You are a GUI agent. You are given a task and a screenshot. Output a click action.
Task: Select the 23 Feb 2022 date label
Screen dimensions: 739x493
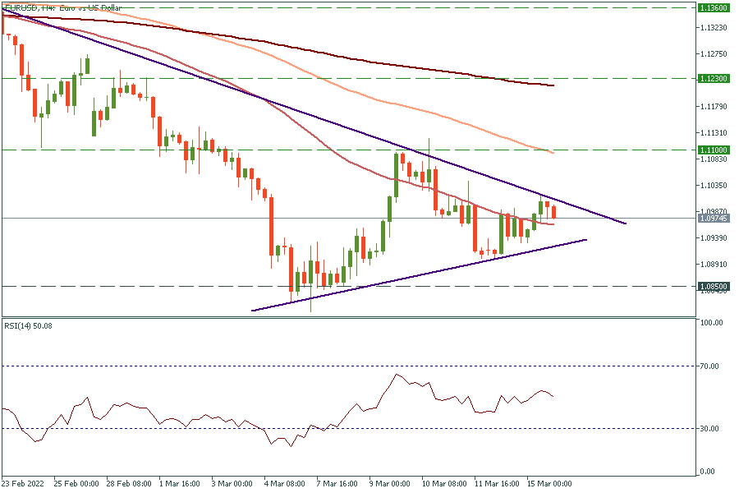[24, 484]
